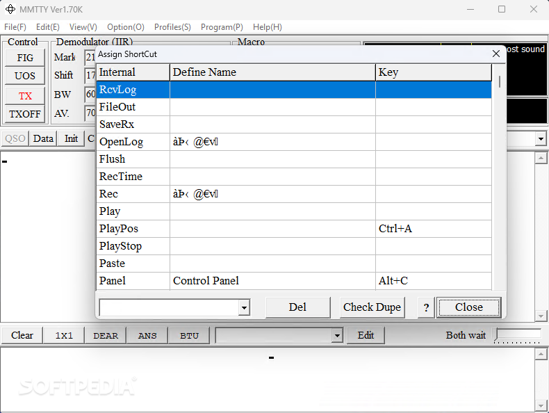Toggle the FIG control button
The image size is (549, 413).
pos(25,58)
